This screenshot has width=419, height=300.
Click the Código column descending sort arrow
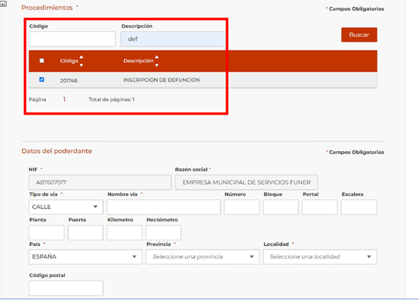(x=82, y=65)
